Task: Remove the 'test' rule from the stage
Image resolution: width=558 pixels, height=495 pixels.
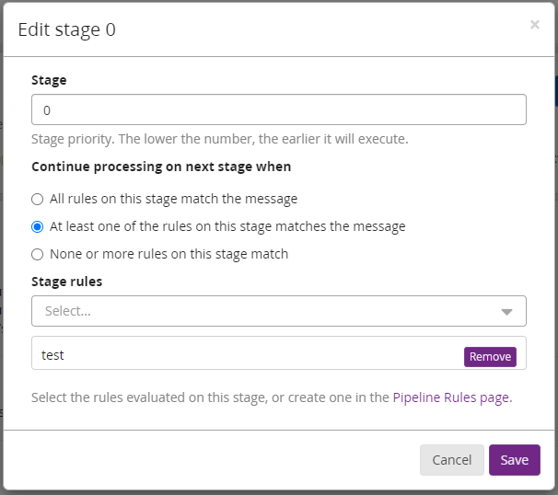Action: (490, 357)
